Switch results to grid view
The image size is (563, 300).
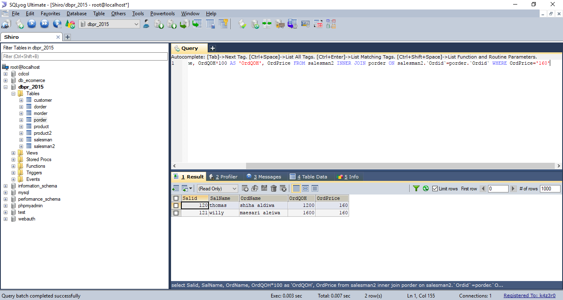pyautogui.click(x=296, y=188)
